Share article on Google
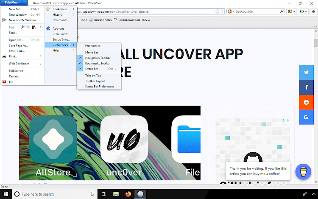 pyautogui.click(x=306, y=117)
